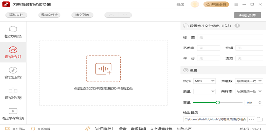Click the 点击添加文件或拖拽文件到此处 prompt text
266x133 pixels.
pos(103,88)
